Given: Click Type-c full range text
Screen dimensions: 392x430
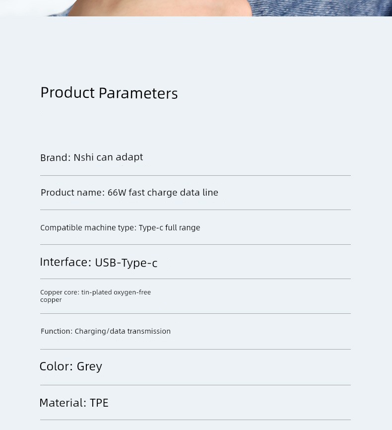Looking at the screenshot, I should pos(169,228).
